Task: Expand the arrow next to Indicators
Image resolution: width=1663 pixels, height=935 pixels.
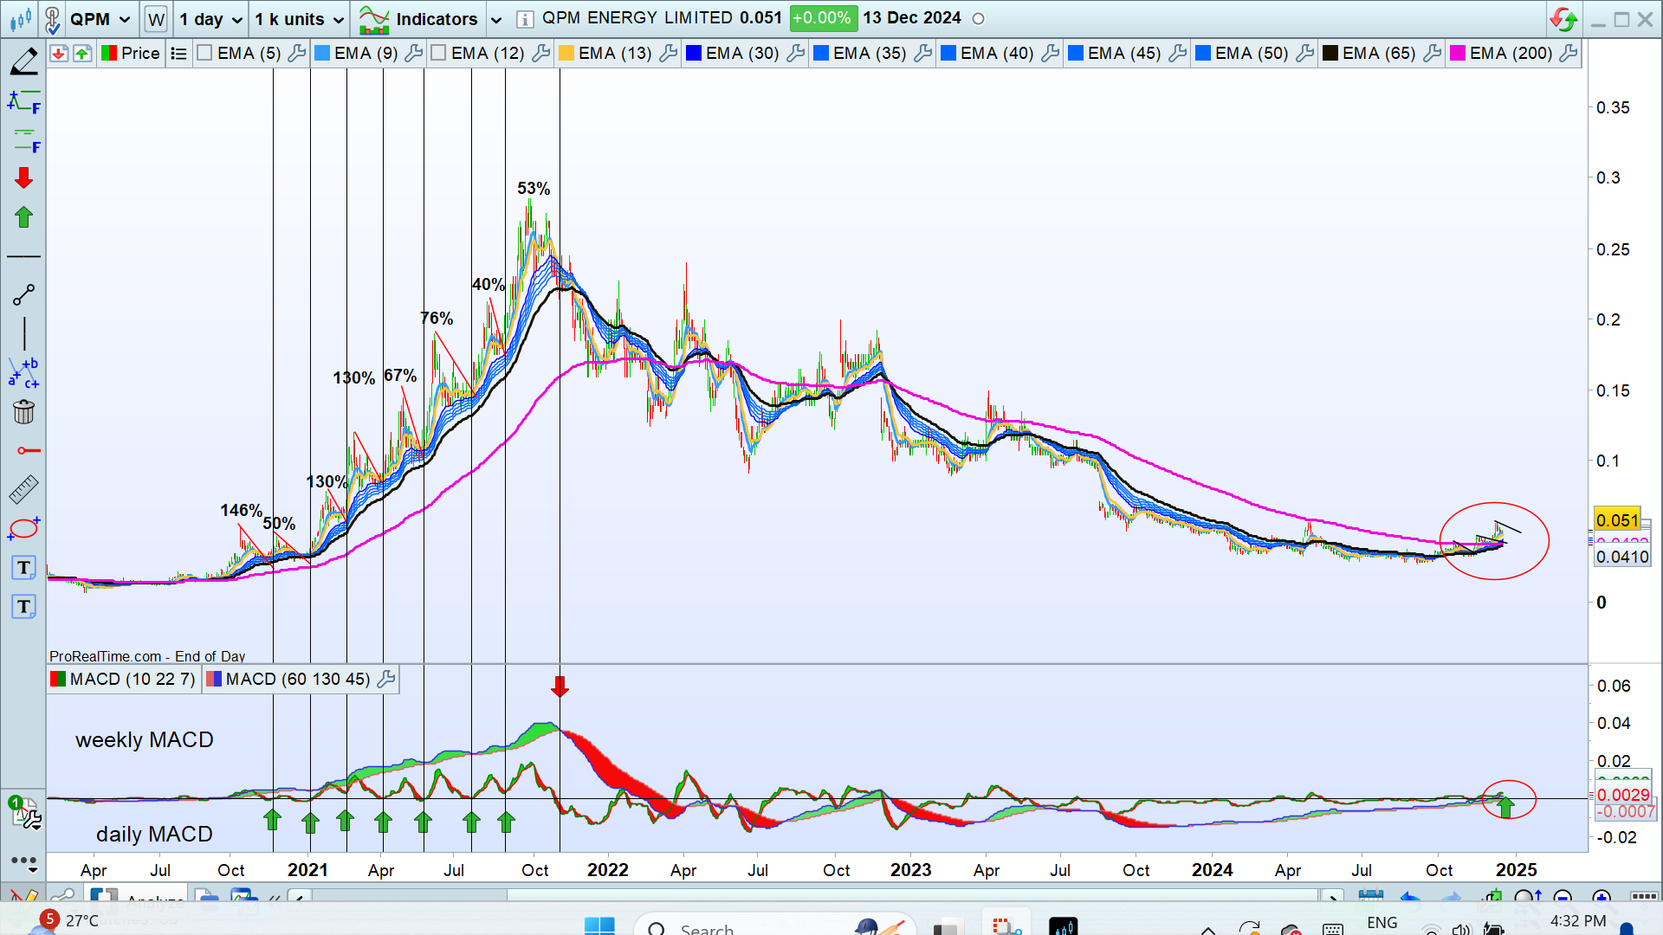Action: pyautogui.click(x=495, y=19)
